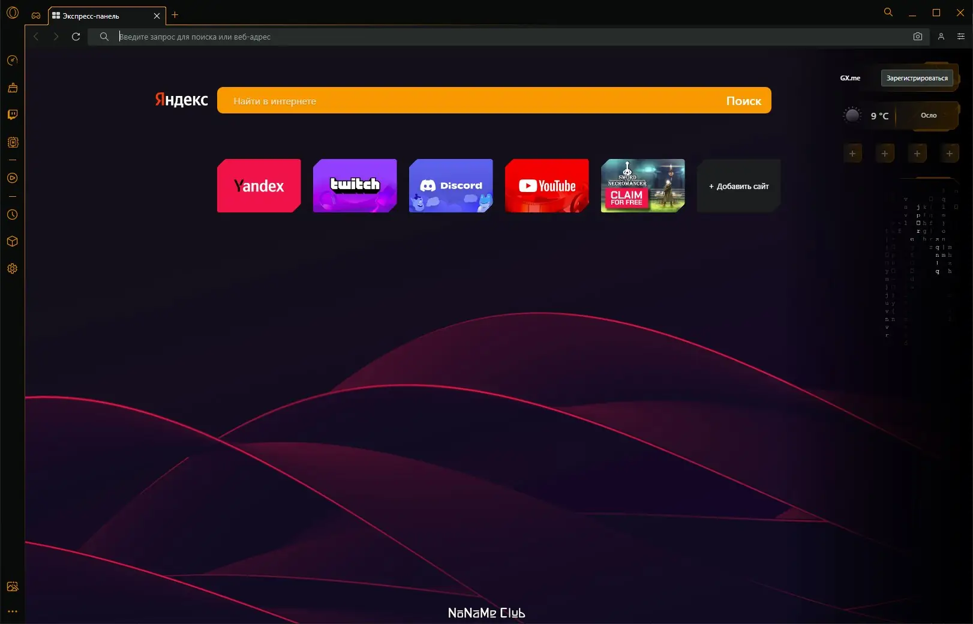Screen dimensions: 973x624
Task: Open Settings gear in sidebar
Action: tap(13, 269)
